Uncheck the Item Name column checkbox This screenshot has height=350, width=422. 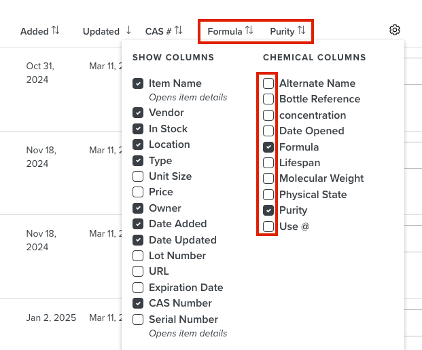tap(138, 83)
